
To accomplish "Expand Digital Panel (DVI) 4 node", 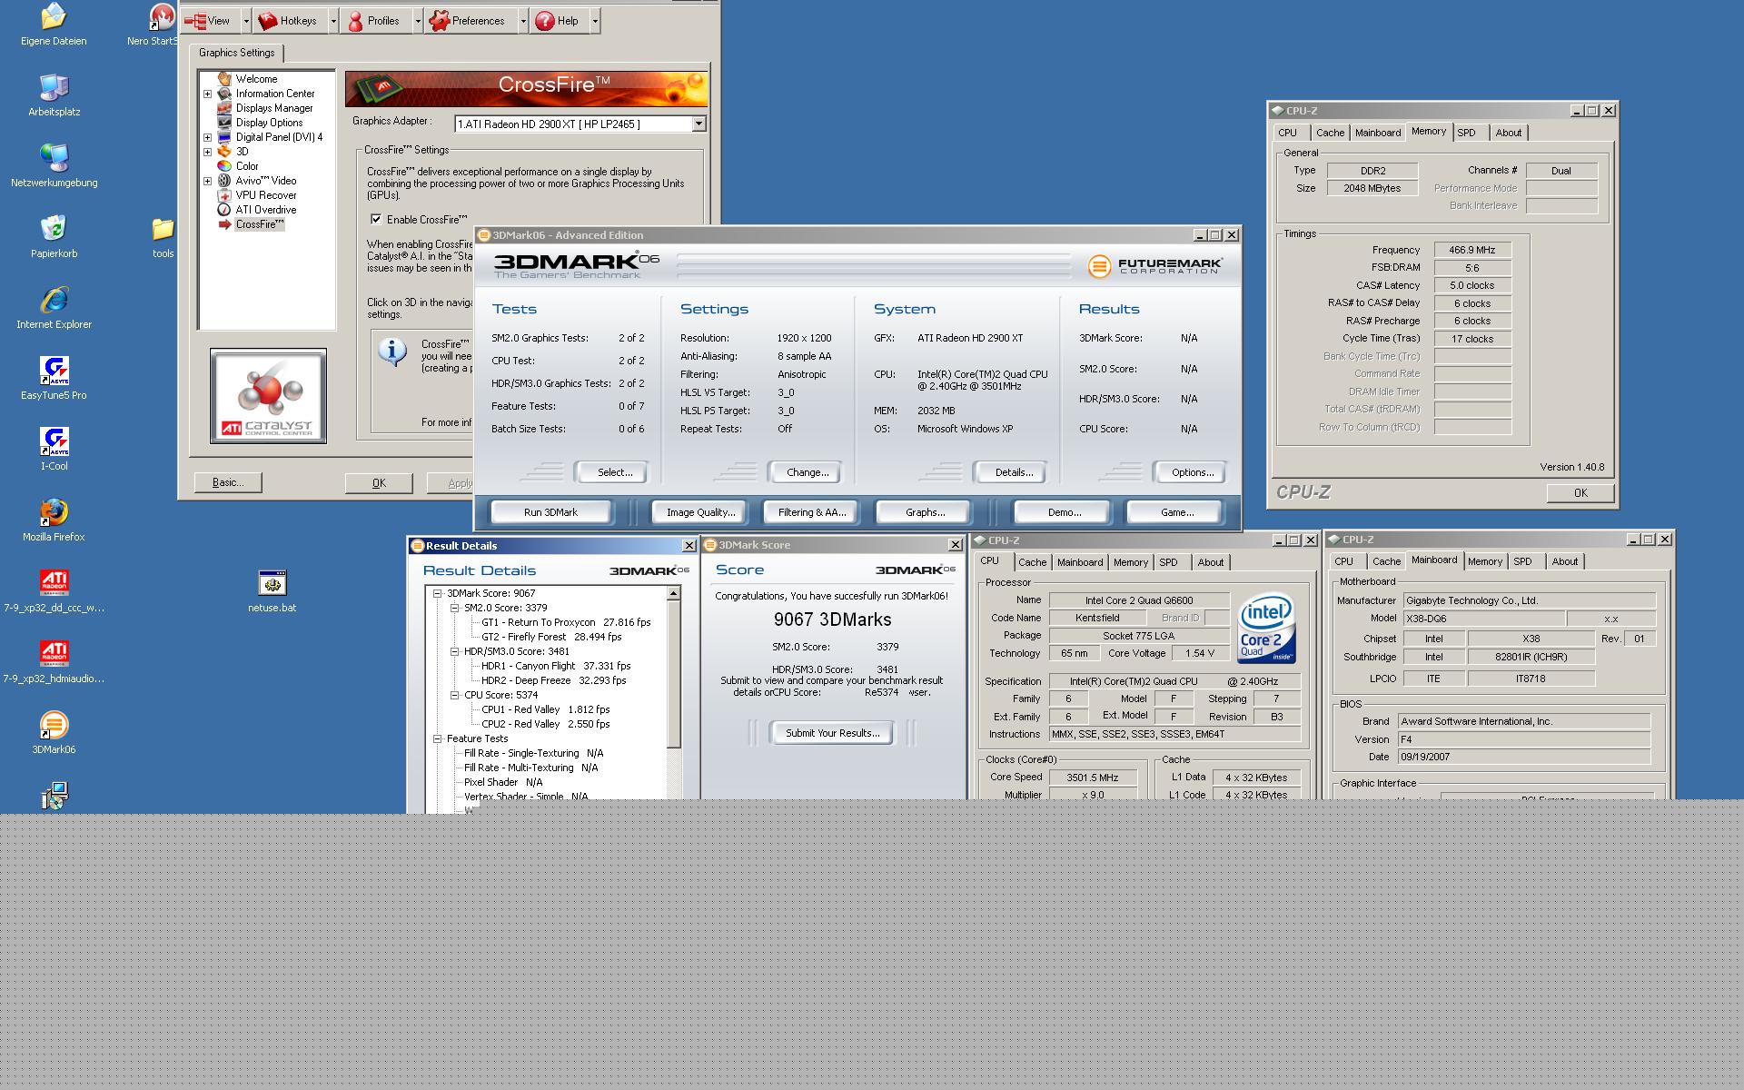I will point(207,137).
